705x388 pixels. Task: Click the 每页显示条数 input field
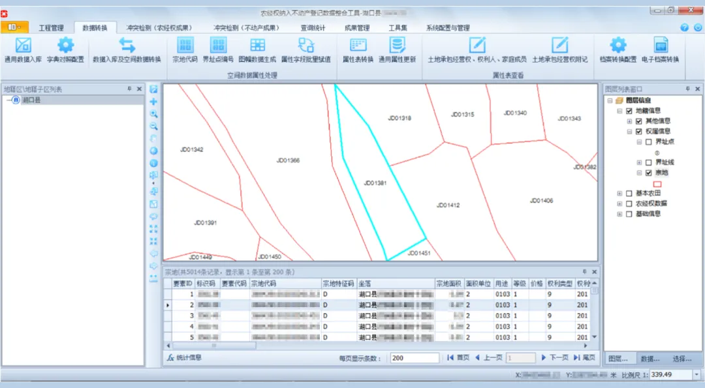click(415, 358)
